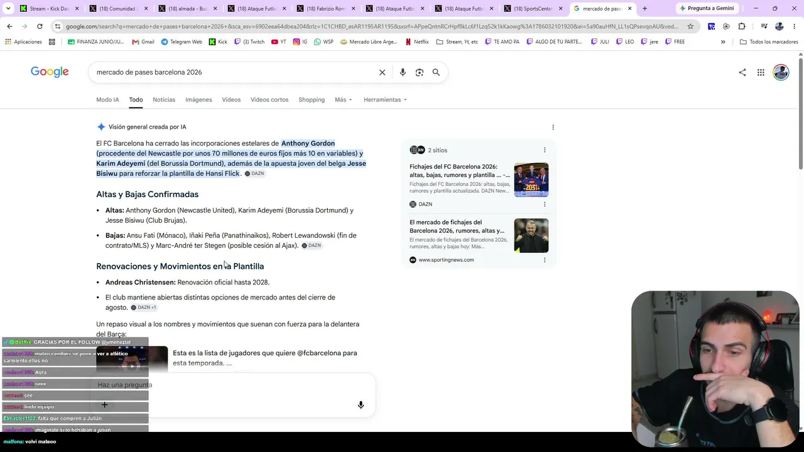
Task: Click the 2 sitios sources label
Action: point(438,150)
